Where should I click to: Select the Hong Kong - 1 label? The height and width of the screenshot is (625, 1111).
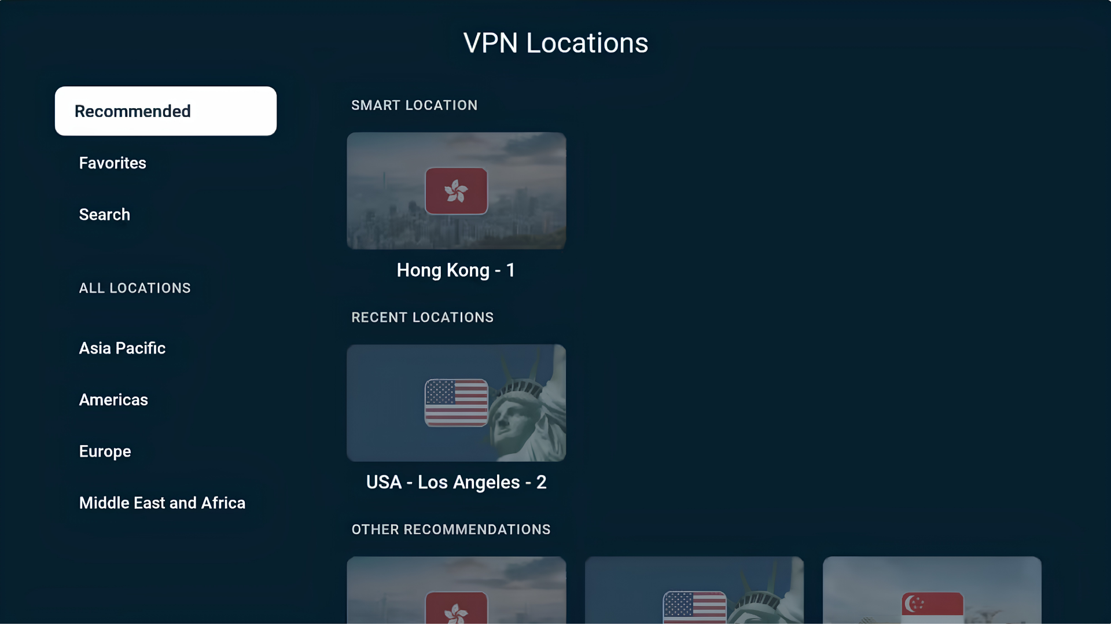tap(456, 270)
